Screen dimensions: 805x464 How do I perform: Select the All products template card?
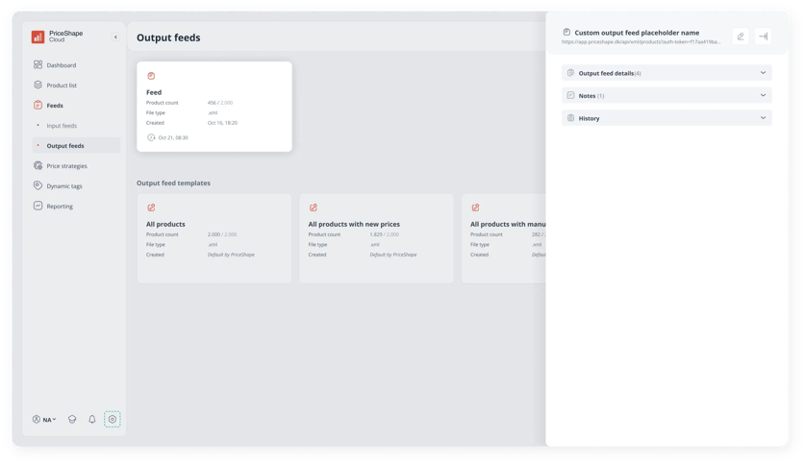214,238
